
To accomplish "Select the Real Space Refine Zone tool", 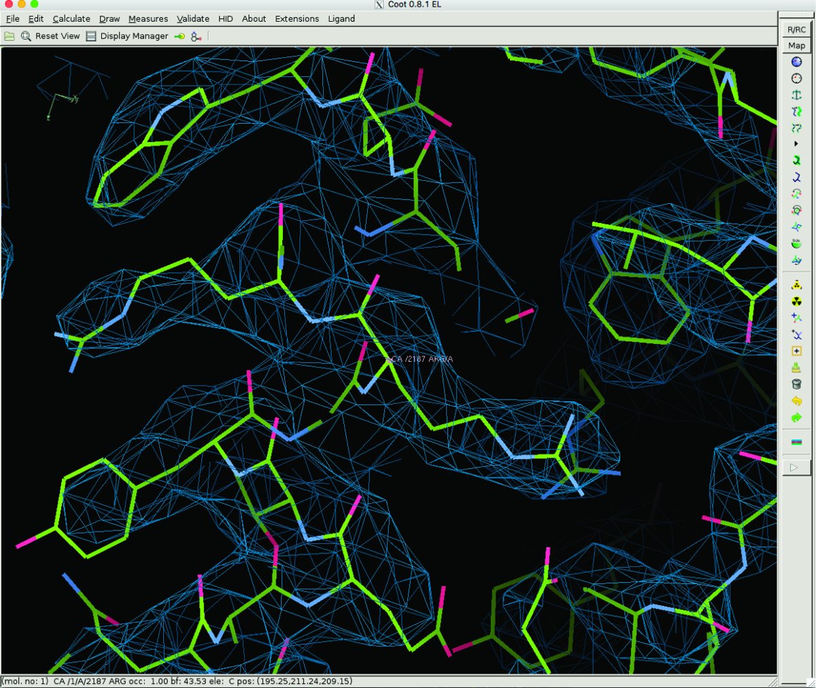I will [796, 62].
